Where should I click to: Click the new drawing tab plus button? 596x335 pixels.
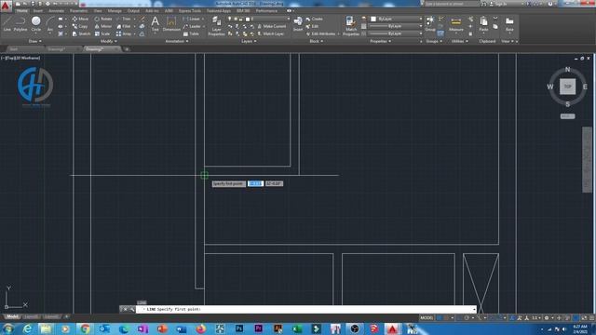click(127, 49)
